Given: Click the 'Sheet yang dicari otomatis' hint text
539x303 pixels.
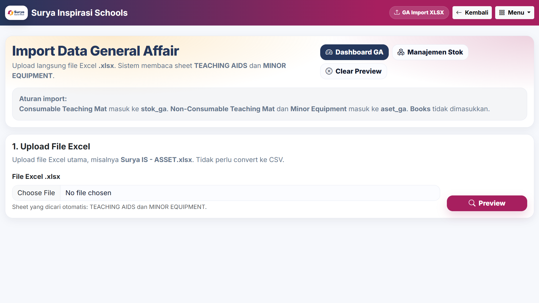Looking at the screenshot, I should (109, 207).
